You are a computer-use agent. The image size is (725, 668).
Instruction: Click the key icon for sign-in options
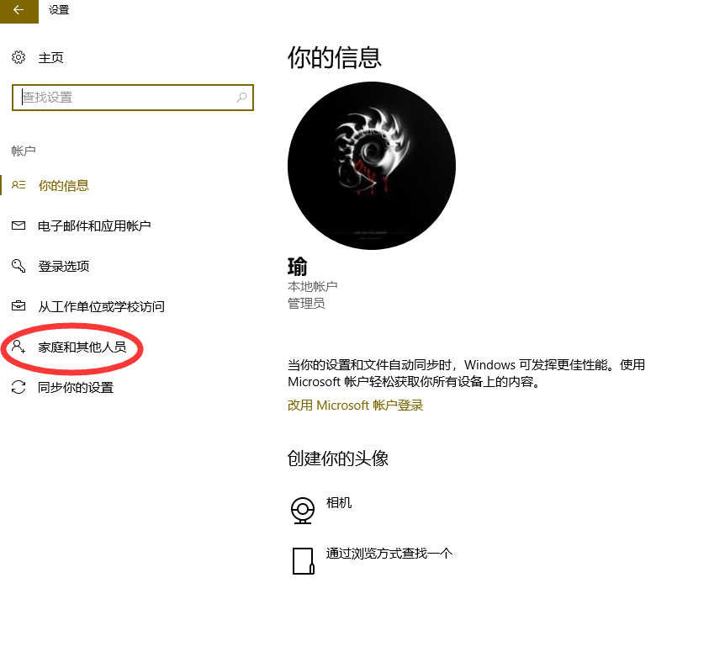pos(19,266)
